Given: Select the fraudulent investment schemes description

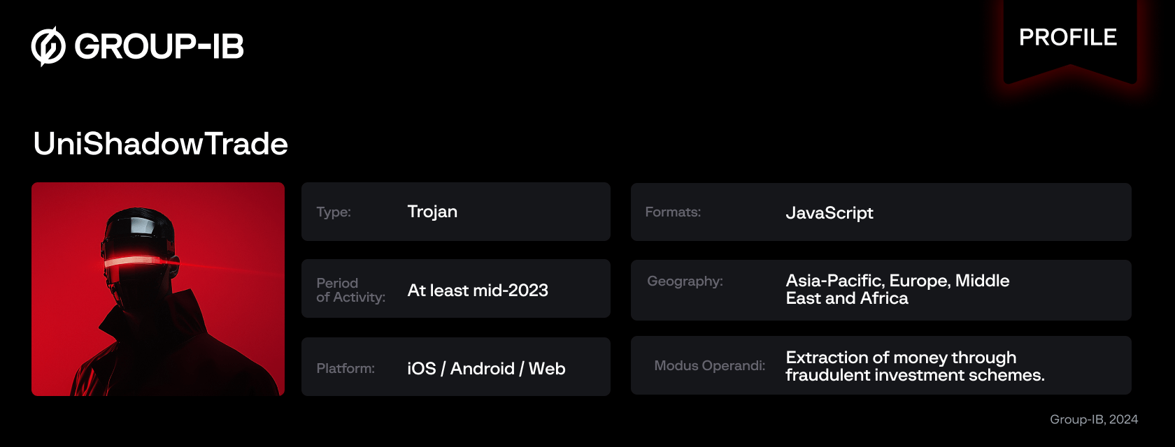Looking at the screenshot, I should pyautogui.click(x=915, y=367).
